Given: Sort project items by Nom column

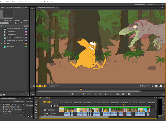Looking at the screenshot, I should pyautogui.click(x=2, y=26).
